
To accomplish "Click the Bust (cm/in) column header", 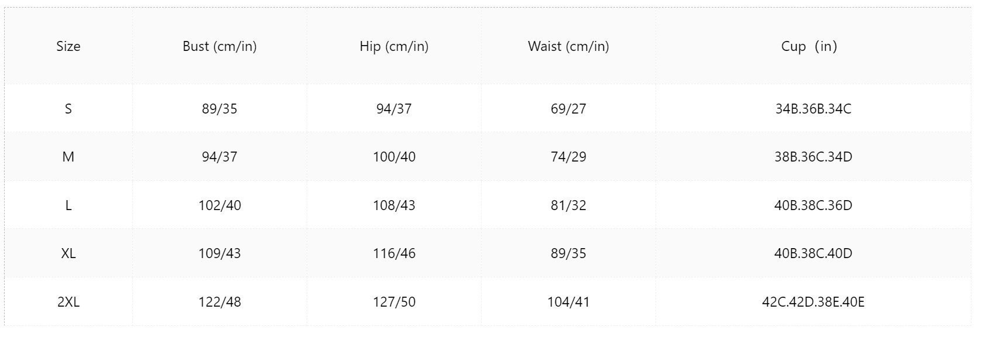I will point(219,46).
